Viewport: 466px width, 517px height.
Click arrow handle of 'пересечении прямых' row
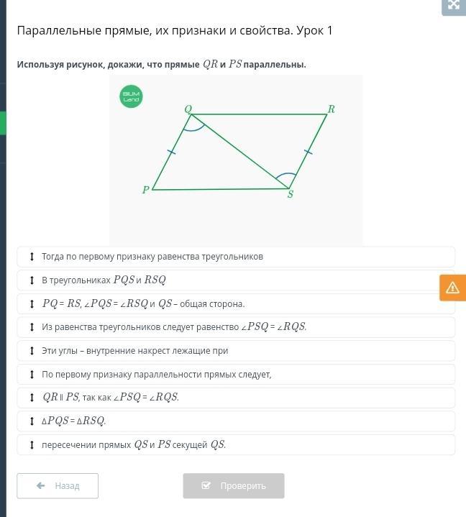(x=32, y=445)
